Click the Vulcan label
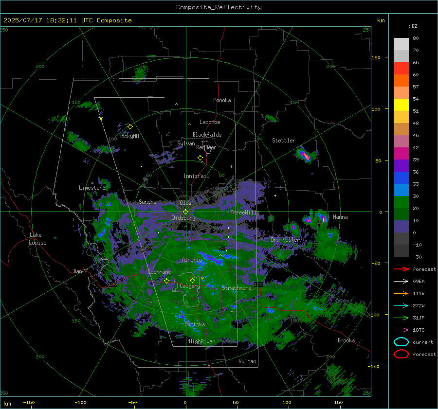This screenshot has height=409, width=438. (x=247, y=361)
